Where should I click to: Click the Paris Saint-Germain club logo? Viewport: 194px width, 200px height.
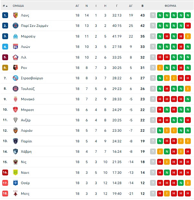coord(16,26)
